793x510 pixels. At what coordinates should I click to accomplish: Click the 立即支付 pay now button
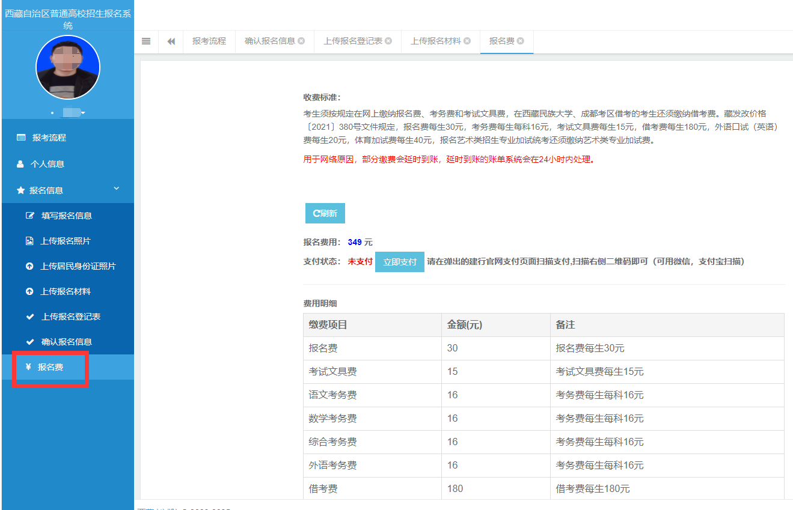click(399, 262)
